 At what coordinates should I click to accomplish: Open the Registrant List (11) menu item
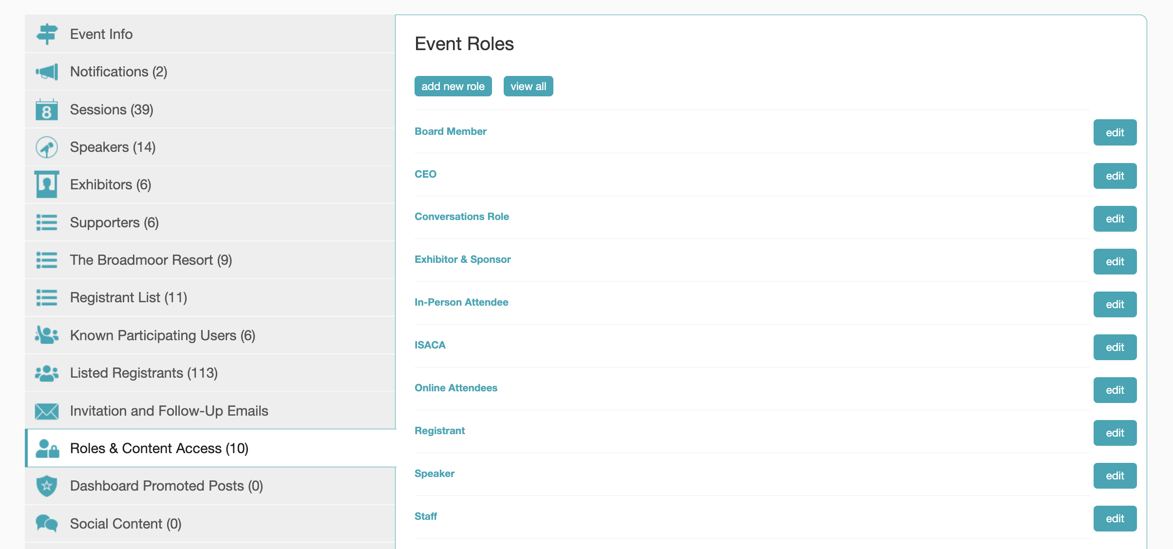(129, 297)
